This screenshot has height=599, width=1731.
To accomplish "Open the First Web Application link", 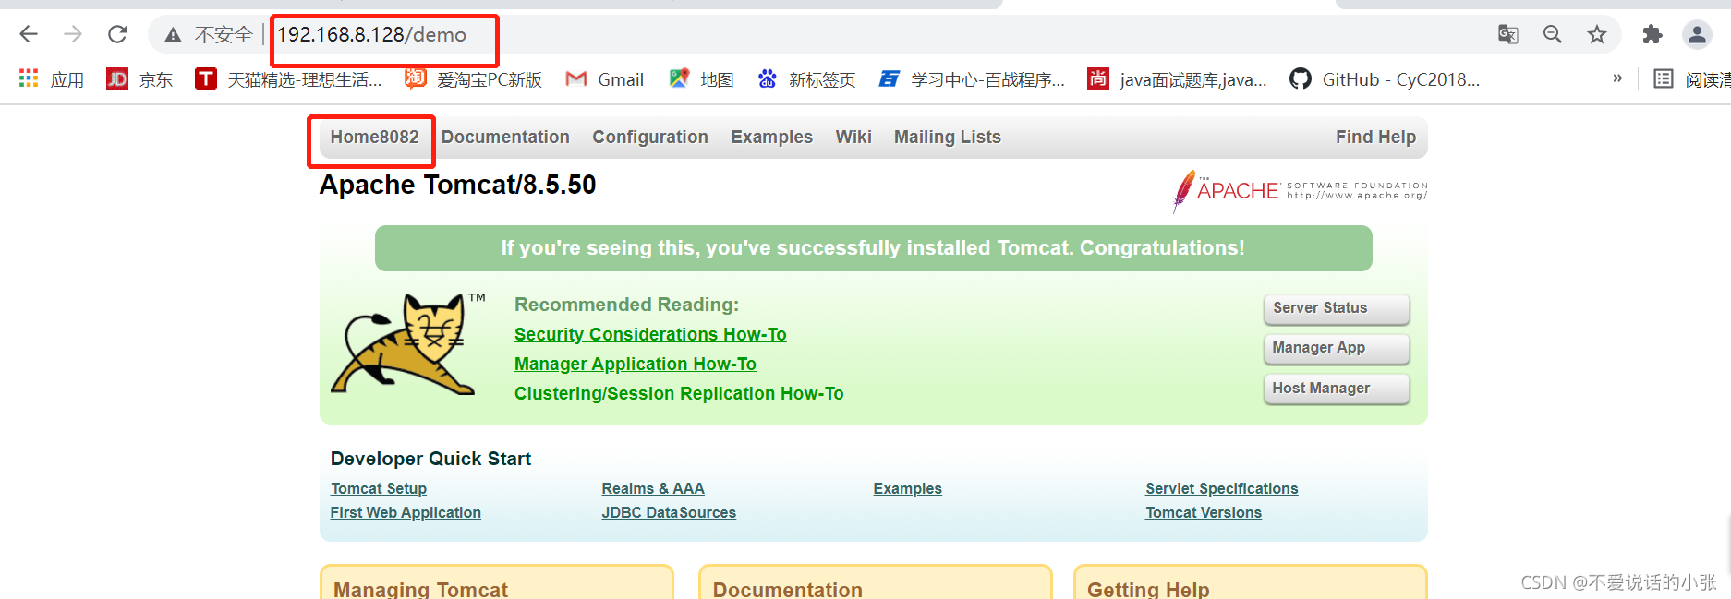I will click(x=406, y=513).
